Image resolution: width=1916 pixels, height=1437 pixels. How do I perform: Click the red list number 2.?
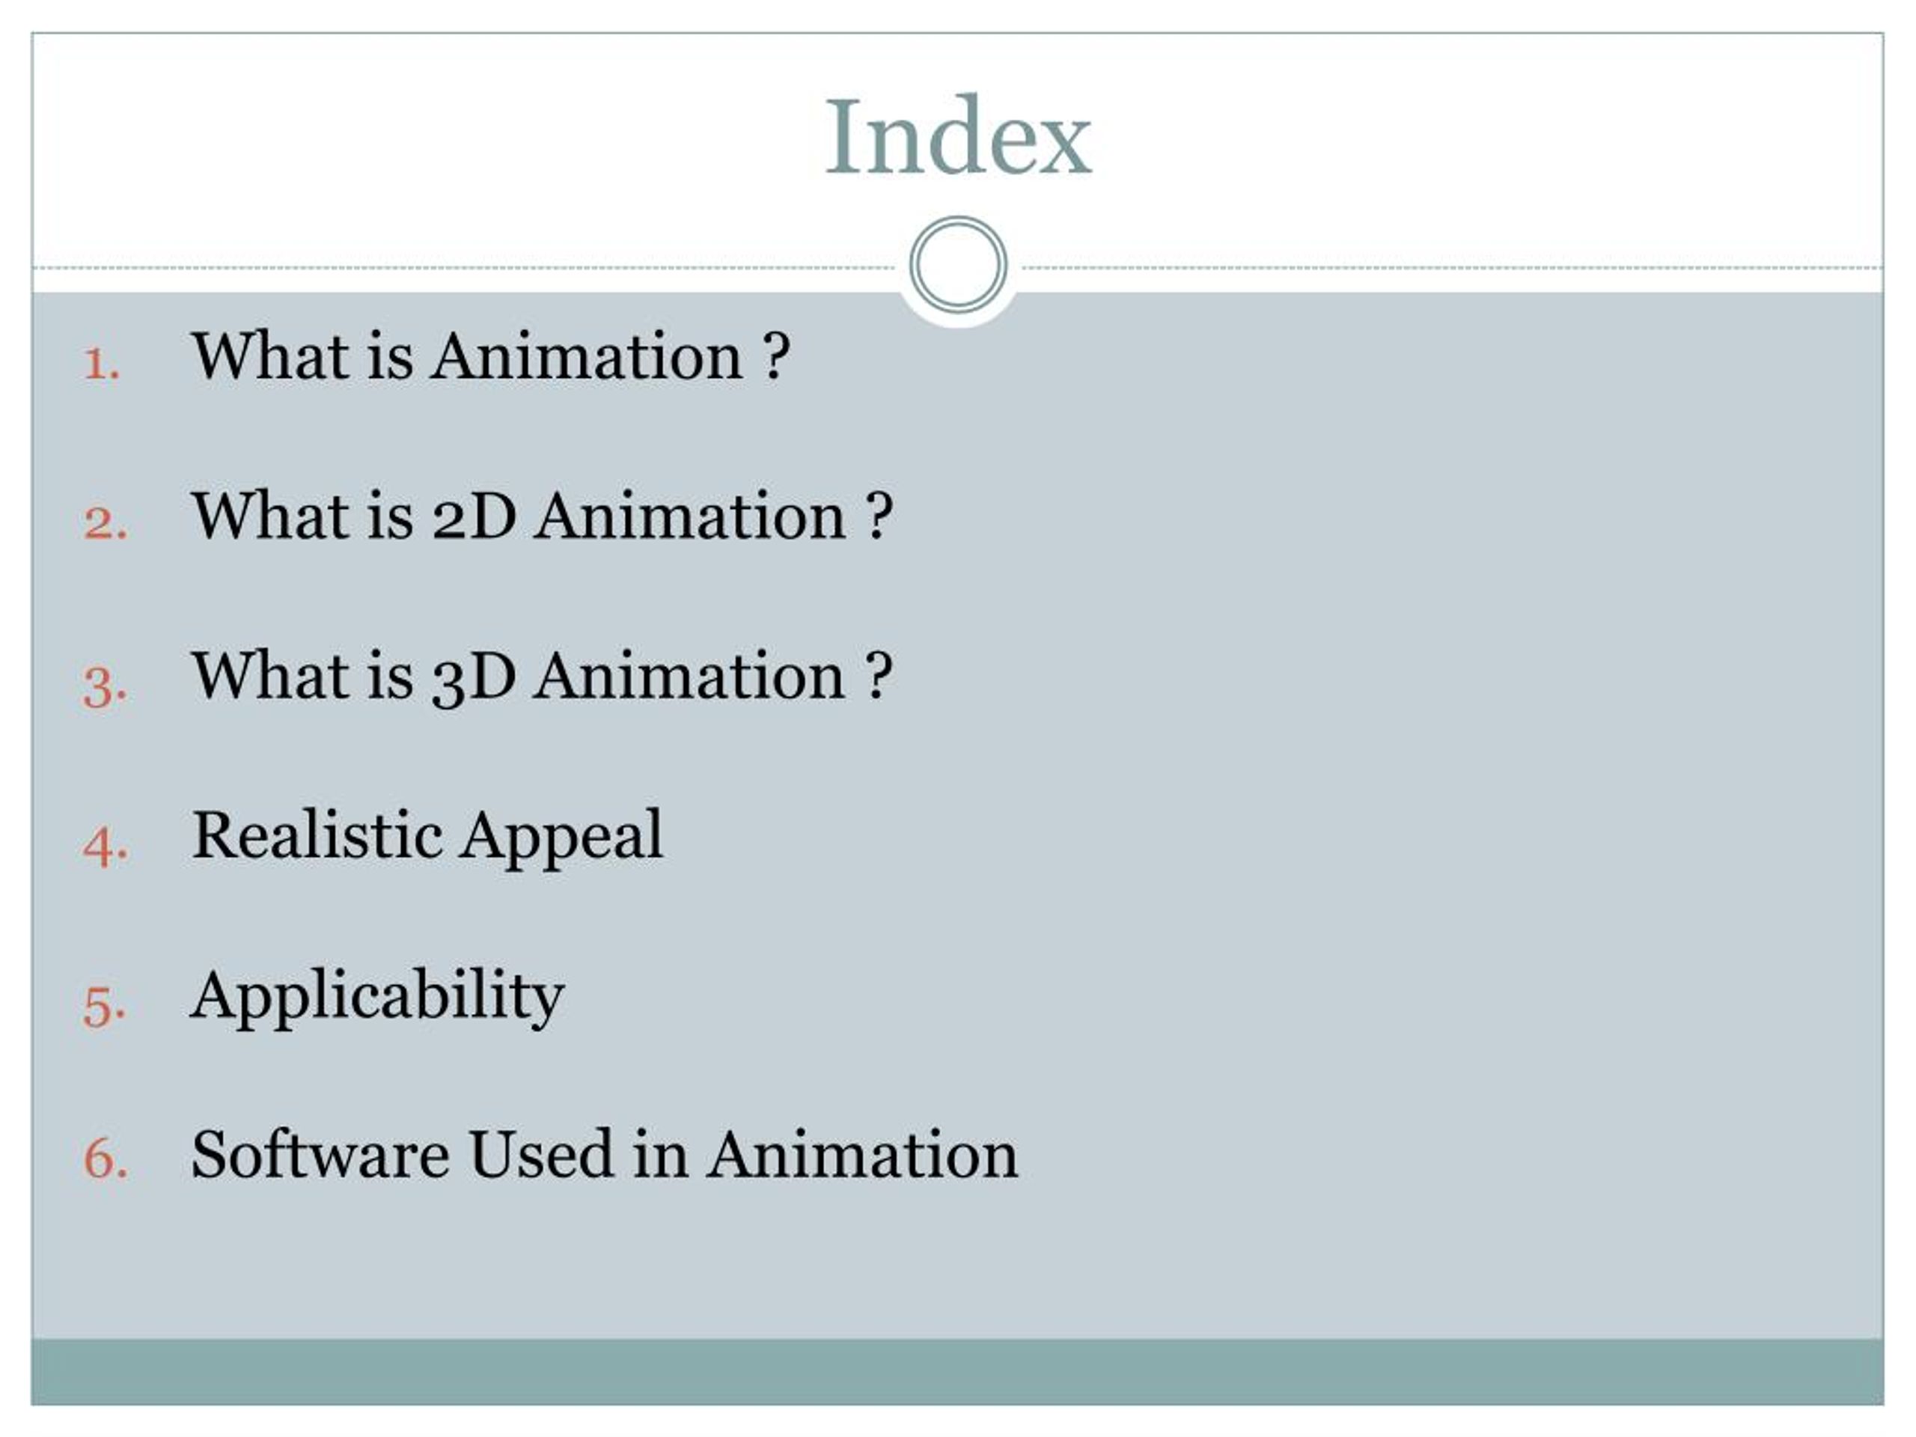tap(105, 524)
